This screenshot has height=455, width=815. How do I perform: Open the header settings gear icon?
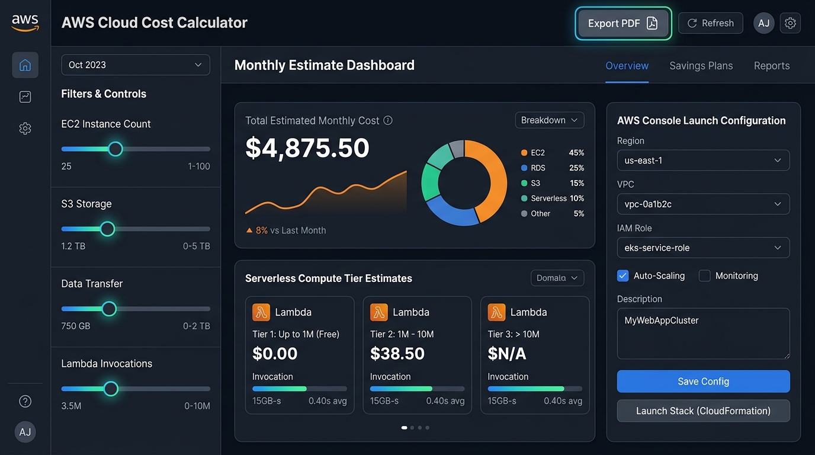pyautogui.click(x=790, y=23)
